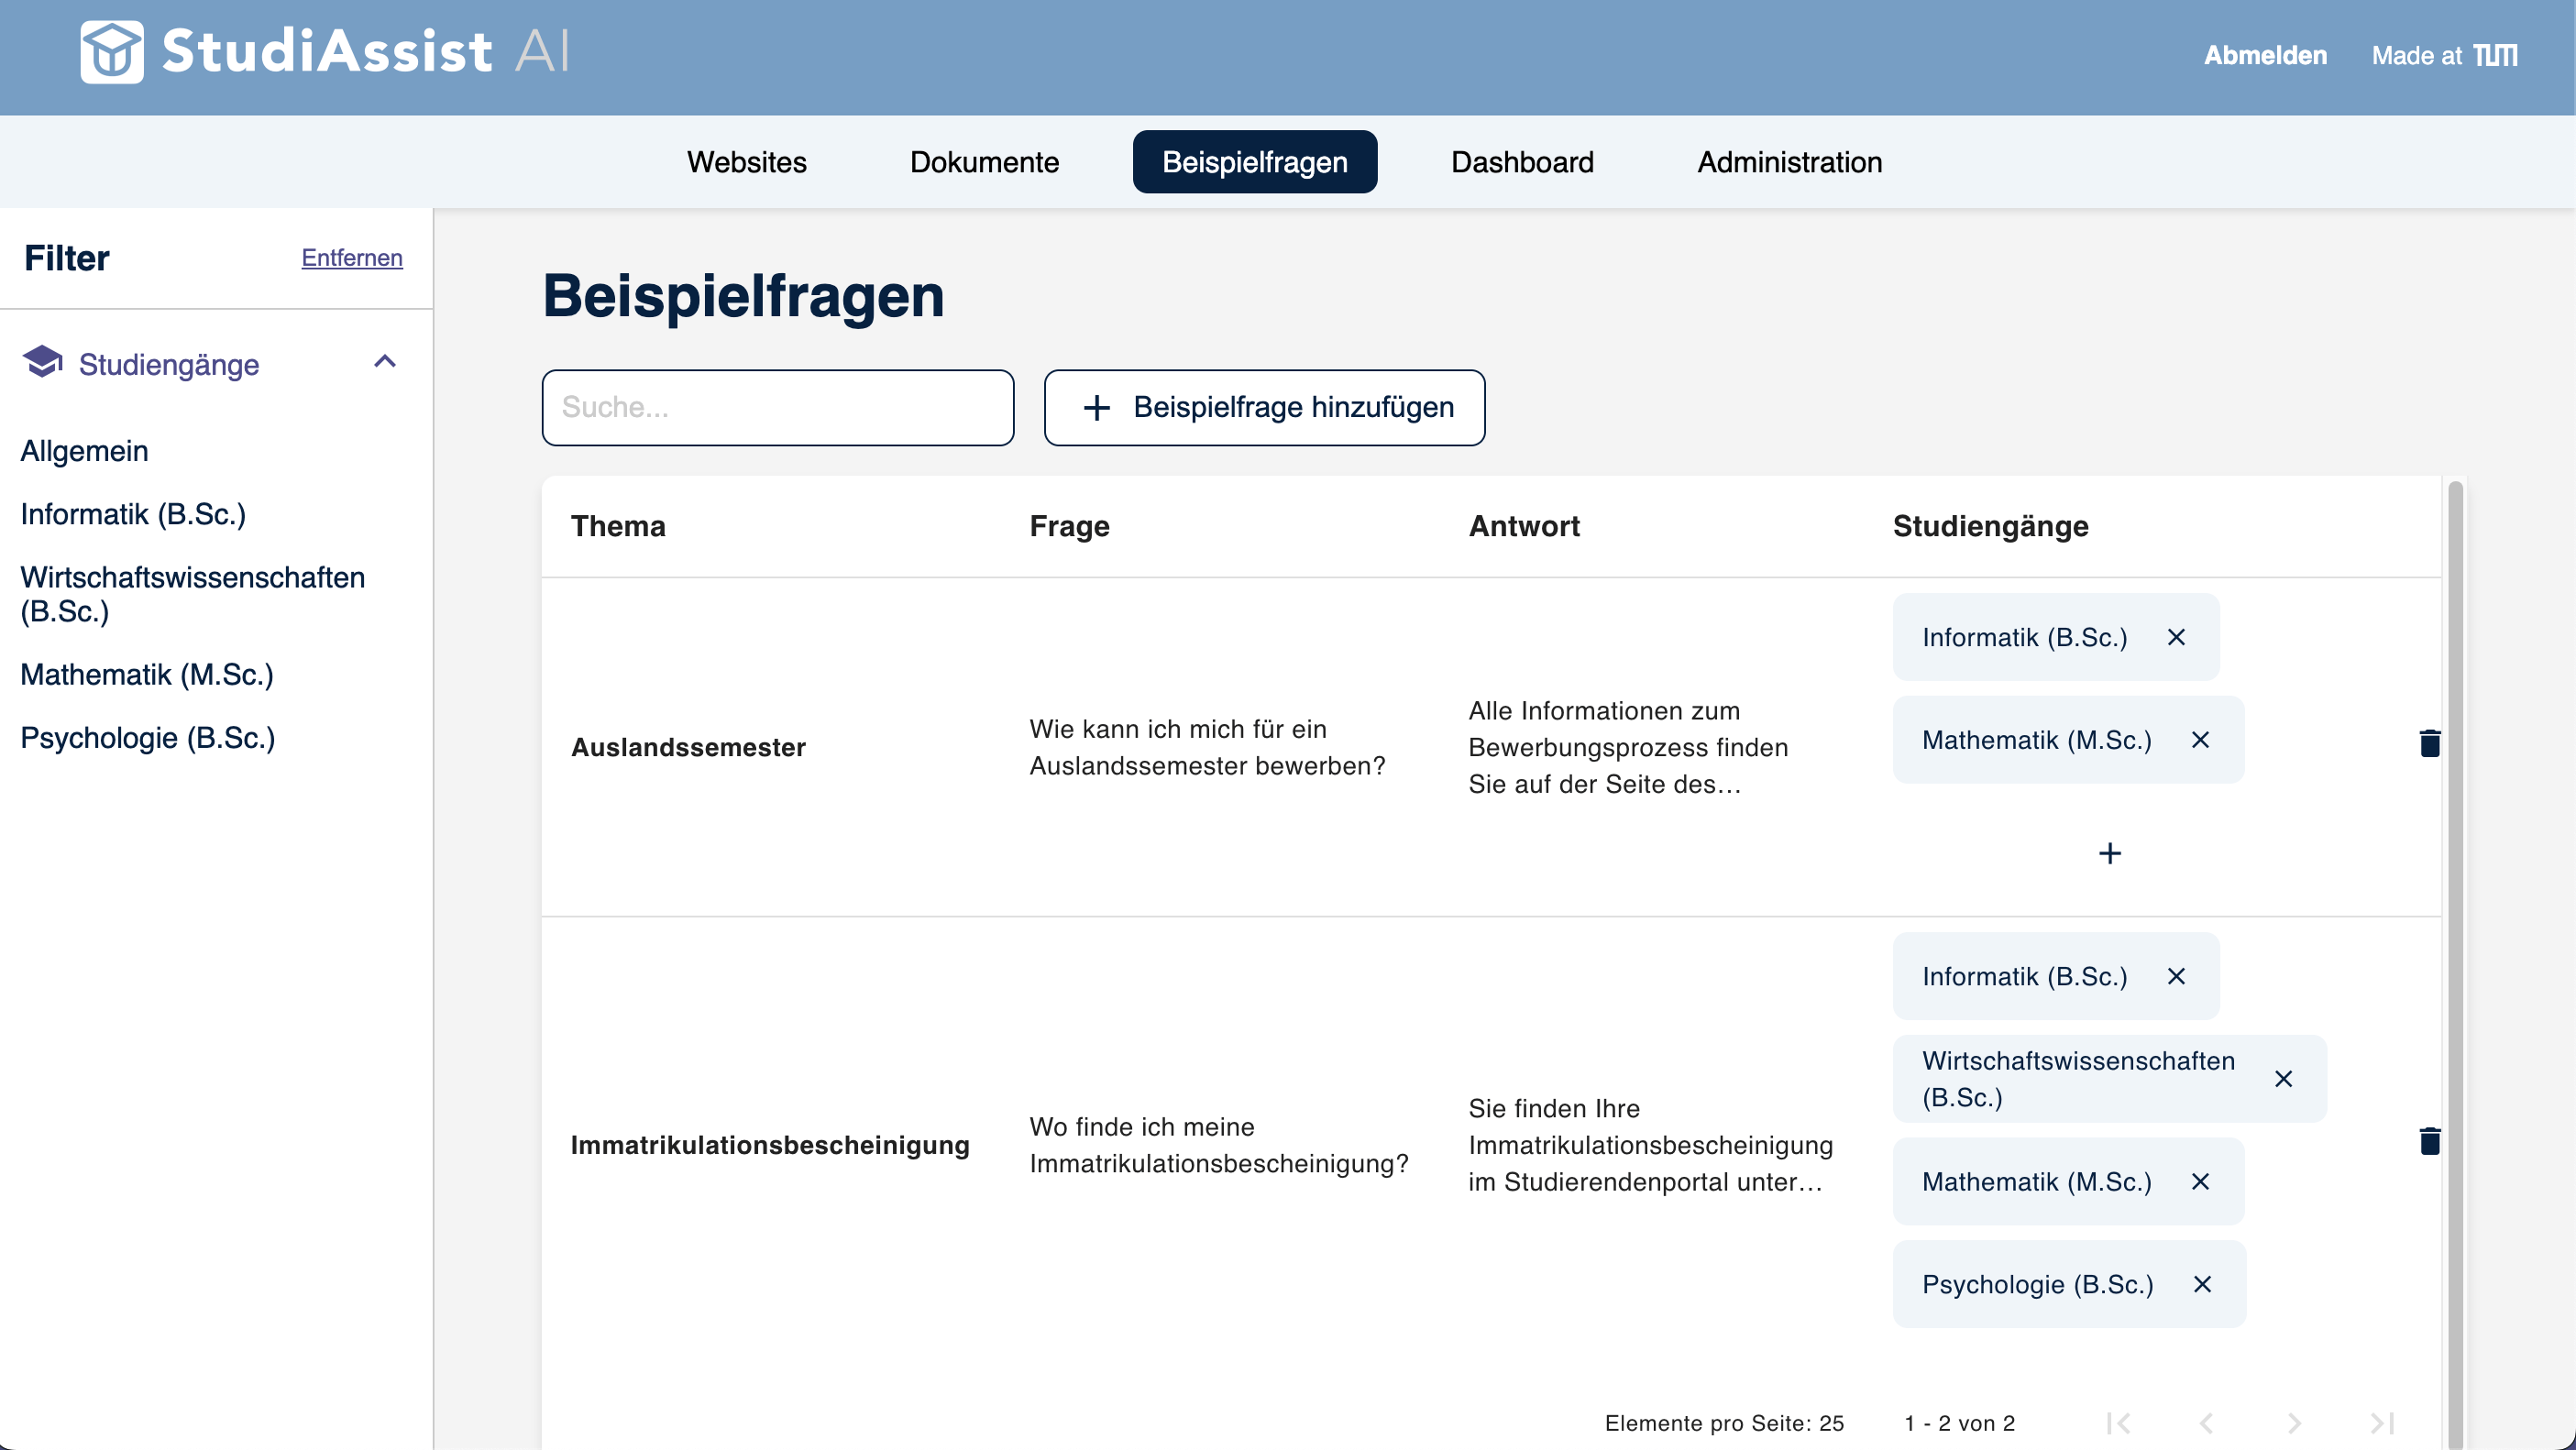
Task: Switch to the Dashboard tab
Action: [1522, 162]
